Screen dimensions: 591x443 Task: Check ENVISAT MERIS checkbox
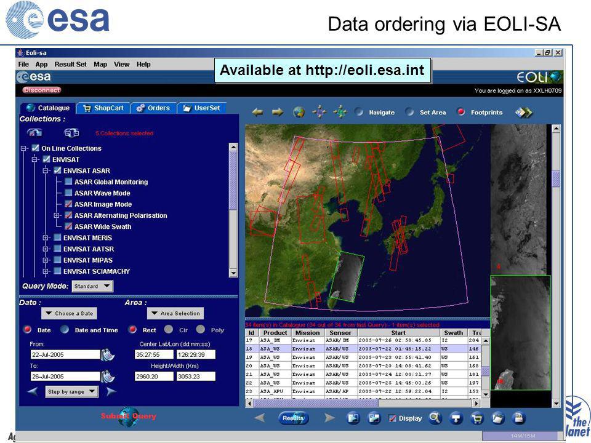point(57,237)
